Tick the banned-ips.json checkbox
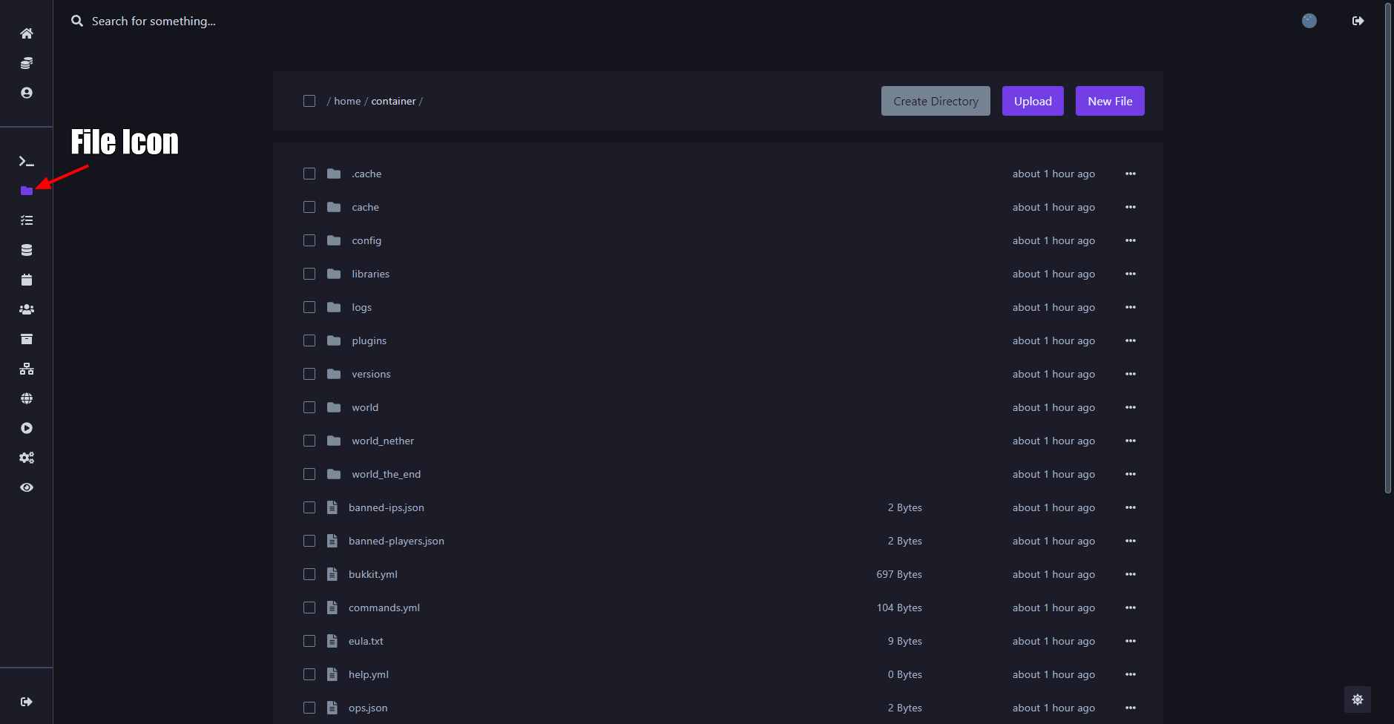The width and height of the screenshot is (1394, 724). (309, 507)
